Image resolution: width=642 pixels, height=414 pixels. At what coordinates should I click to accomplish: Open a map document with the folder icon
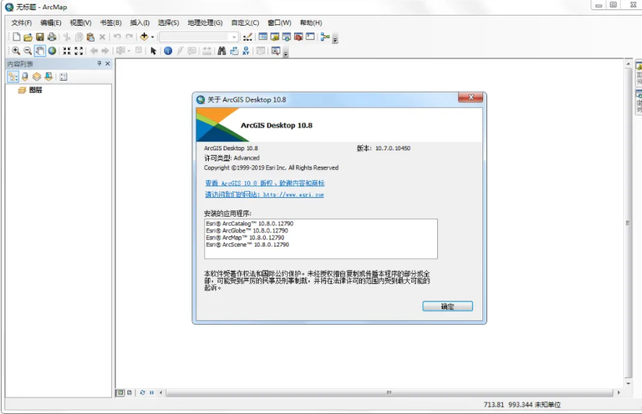(x=28, y=38)
